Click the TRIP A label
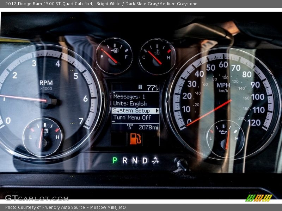 click(130, 127)
